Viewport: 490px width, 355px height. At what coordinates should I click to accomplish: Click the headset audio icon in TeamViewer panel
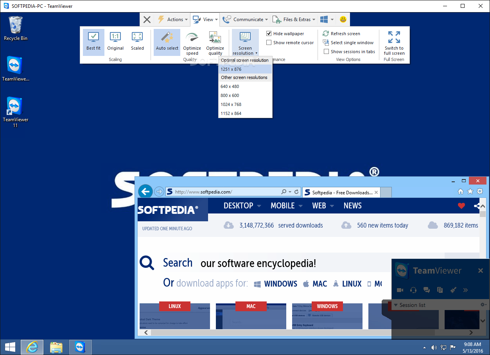point(413,290)
